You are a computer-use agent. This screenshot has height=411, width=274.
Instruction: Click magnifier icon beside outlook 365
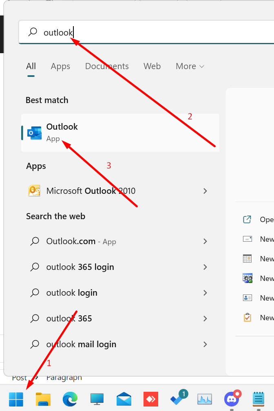(x=35, y=319)
